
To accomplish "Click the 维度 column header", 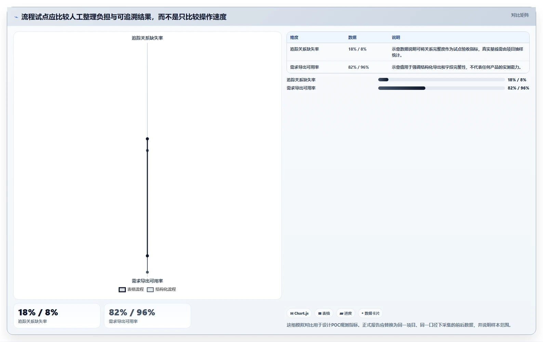I will pos(294,38).
